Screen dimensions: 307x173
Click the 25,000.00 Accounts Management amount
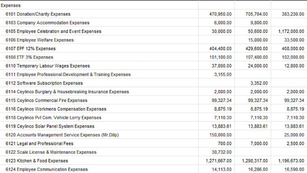click(x=294, y=135)
